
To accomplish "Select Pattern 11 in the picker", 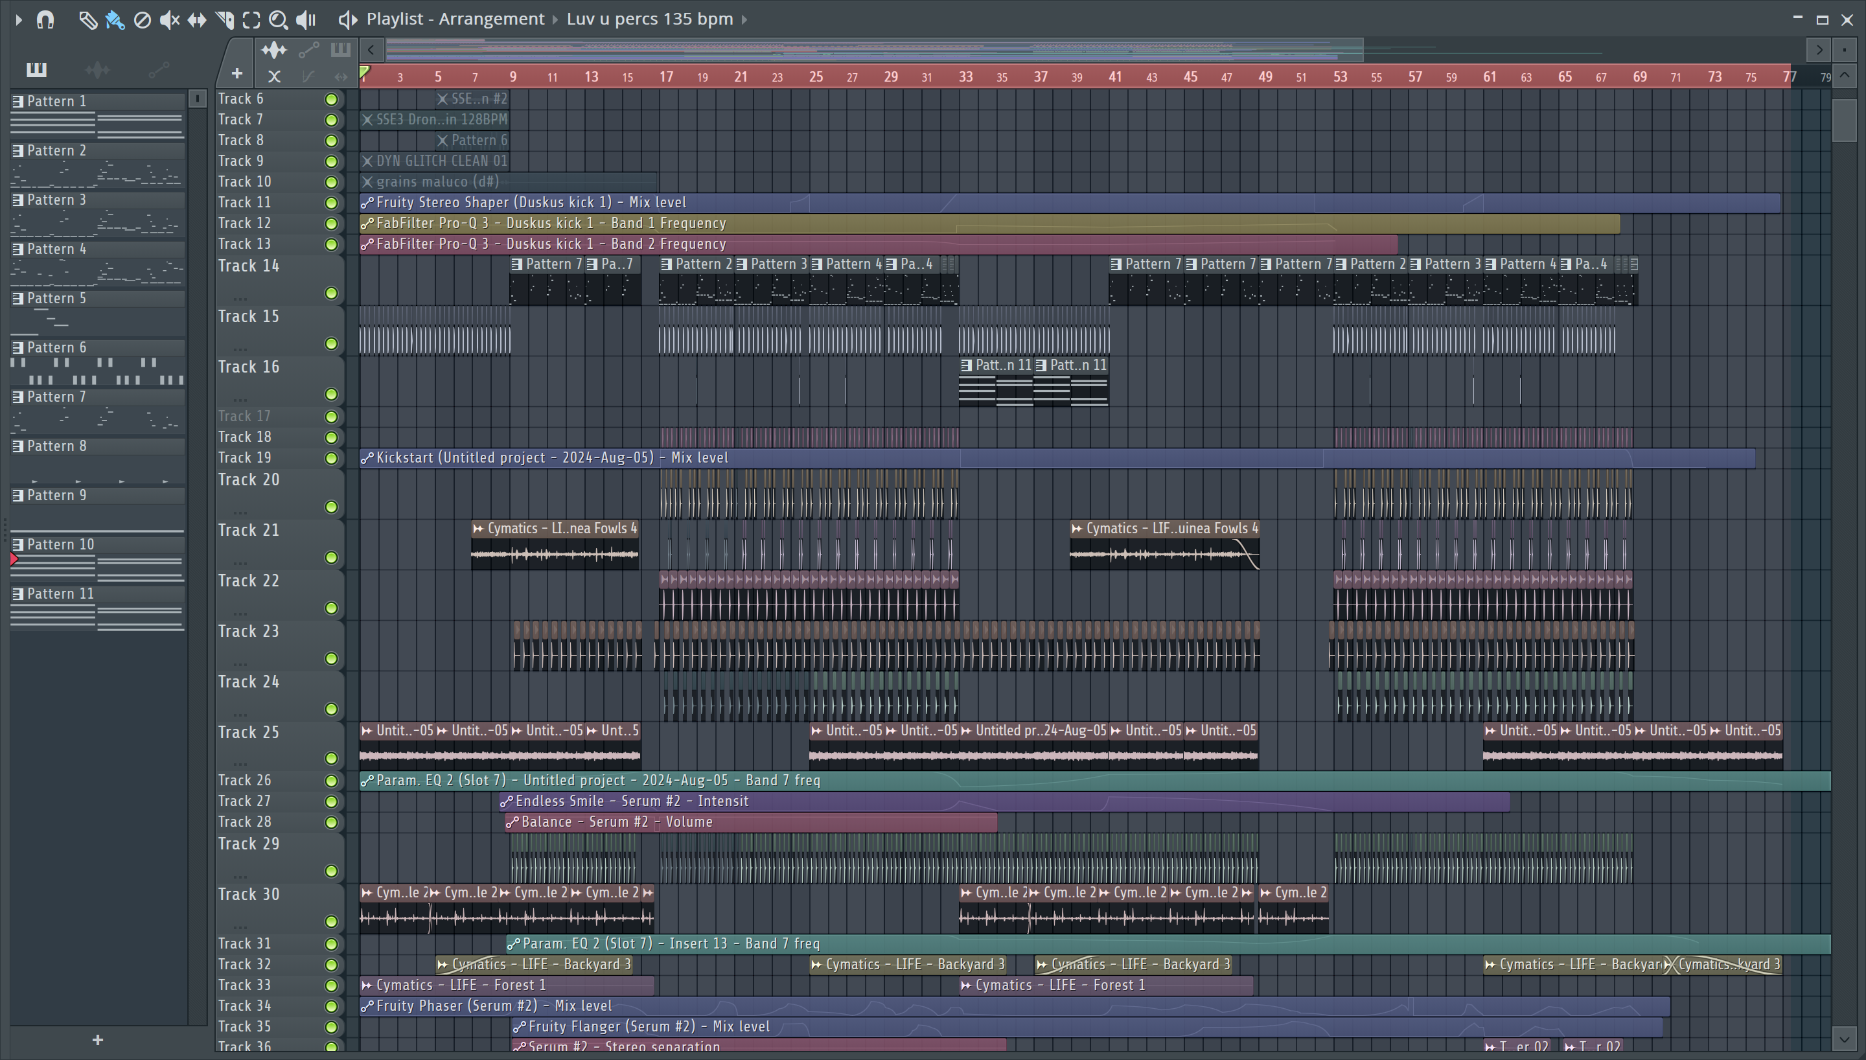I will click(x=98, y=608).
